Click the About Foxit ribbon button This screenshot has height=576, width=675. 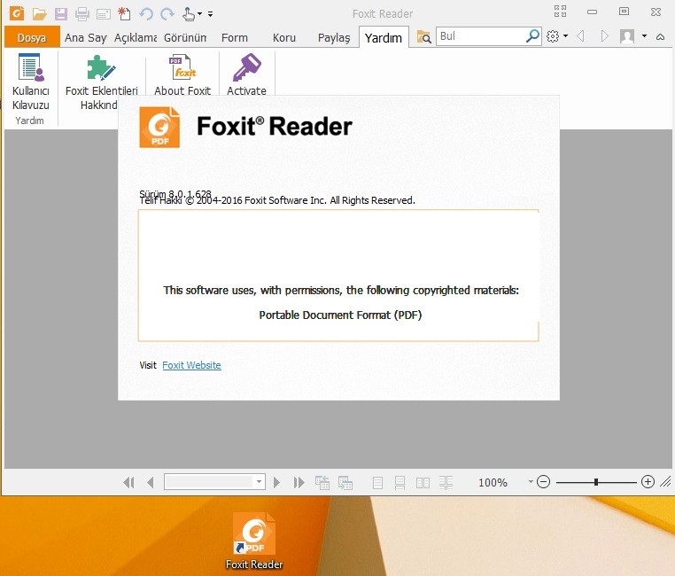tap(182, 74)
